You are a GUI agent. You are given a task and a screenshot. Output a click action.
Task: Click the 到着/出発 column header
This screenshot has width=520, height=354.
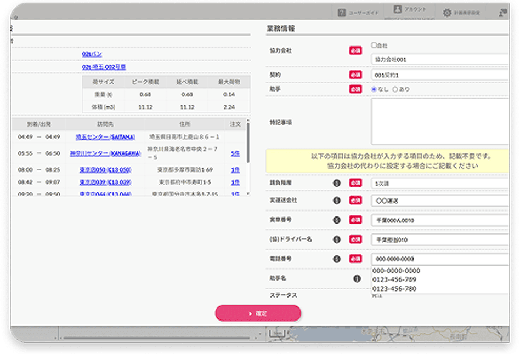point(39,124)
